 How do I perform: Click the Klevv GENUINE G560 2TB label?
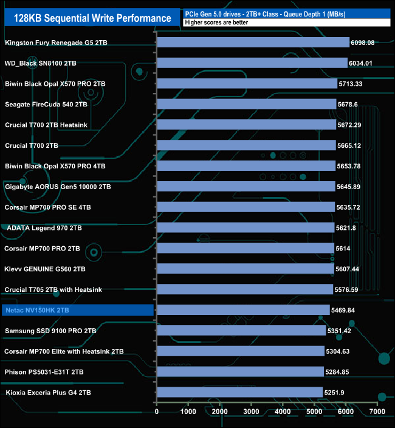click(45, 269)
